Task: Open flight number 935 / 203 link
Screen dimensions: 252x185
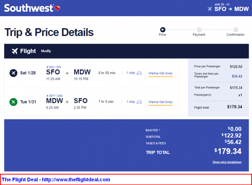Action: coord(54,67)
